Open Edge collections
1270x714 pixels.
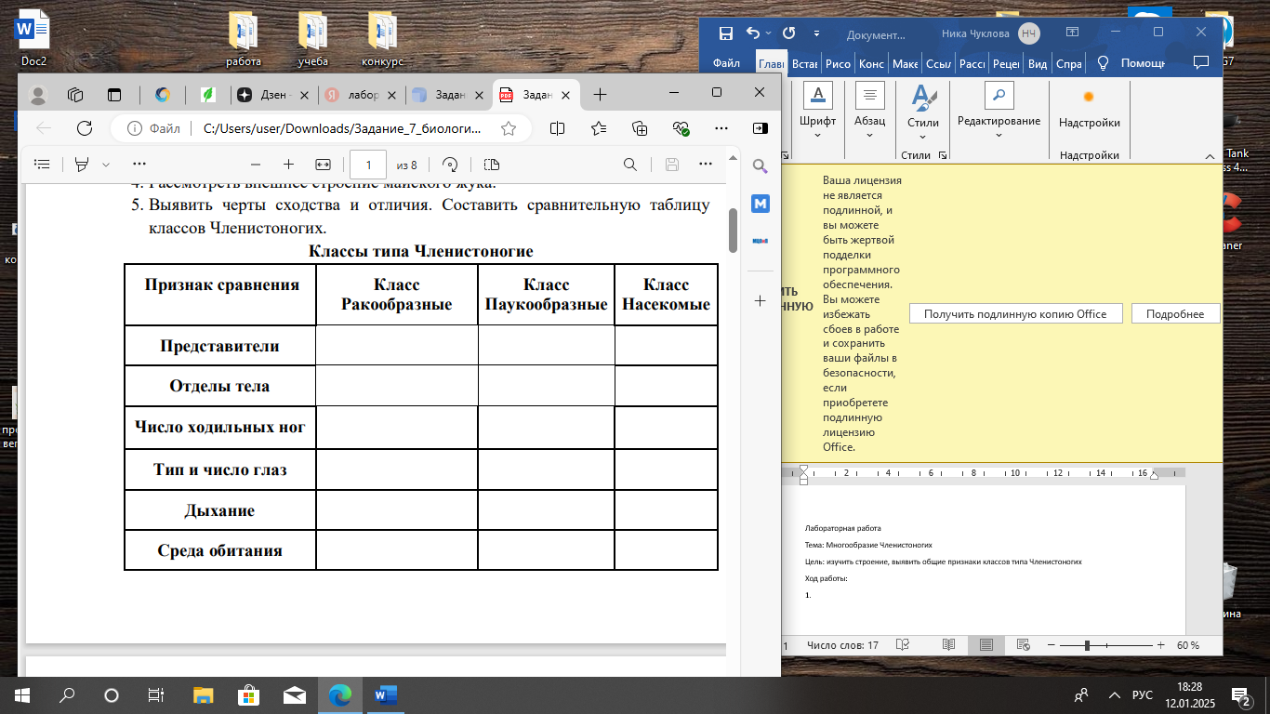click(x=639, y=128)
